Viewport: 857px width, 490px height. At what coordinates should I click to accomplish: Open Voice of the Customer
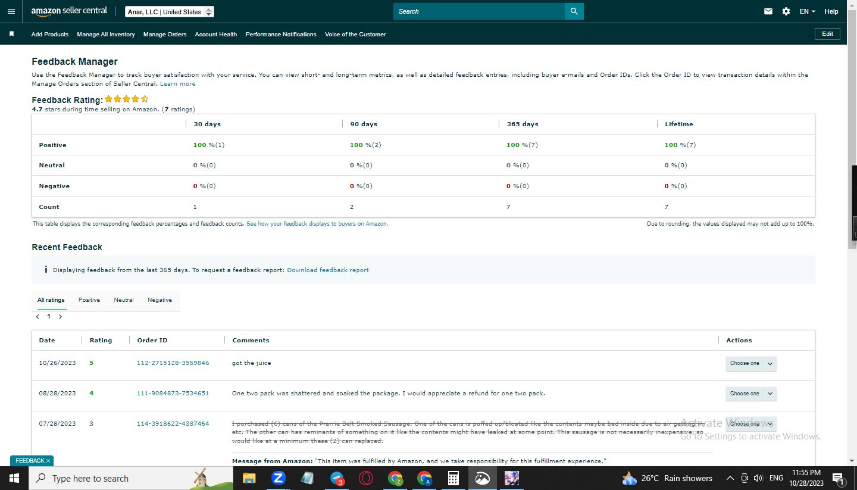point(355,35)
